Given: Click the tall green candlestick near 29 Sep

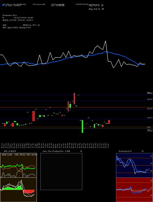Looking at the screenshot, I should click(x=82, y=126).
